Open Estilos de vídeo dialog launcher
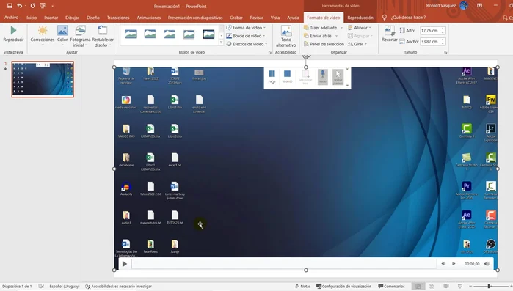Screen dimensions: 513x291 tap(270, 52)
